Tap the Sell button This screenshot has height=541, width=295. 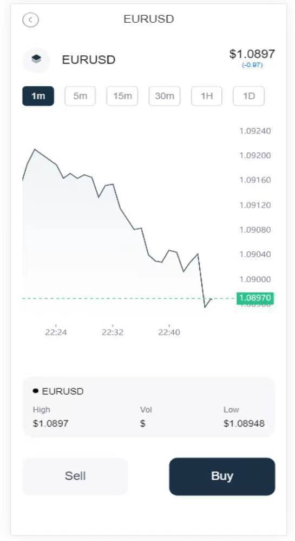point(75,476)
